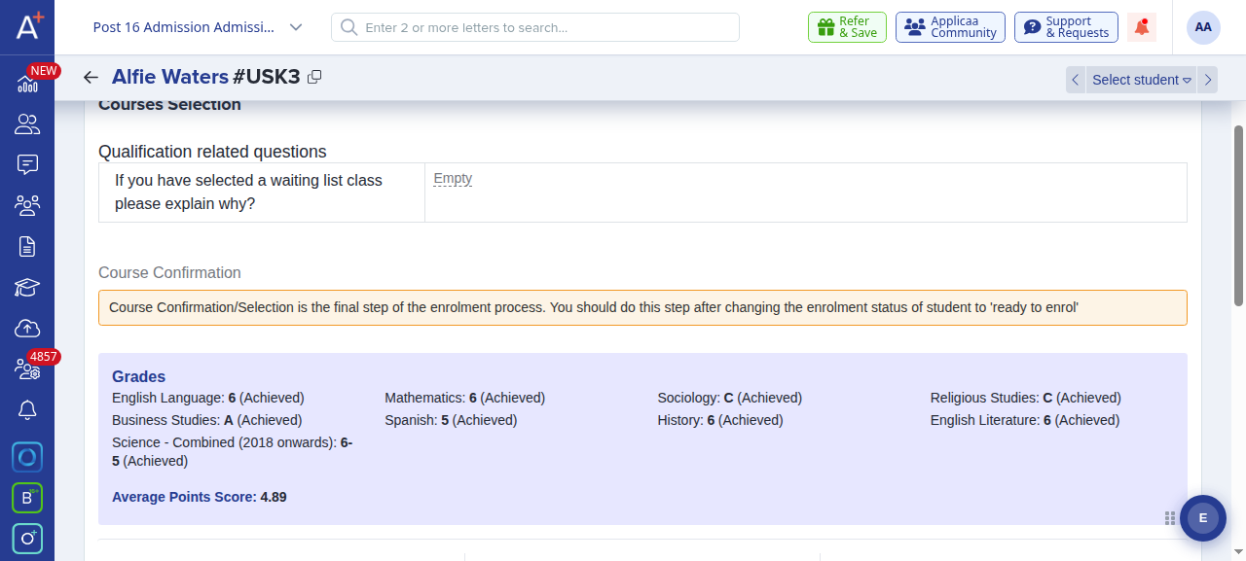Screen dimensions: 1246x561
Task: Go to next student chevron
Action: click(x=1208, y=80)
